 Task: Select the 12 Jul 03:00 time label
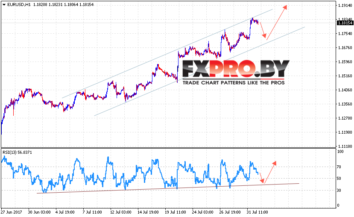click(x=121, y=212)
